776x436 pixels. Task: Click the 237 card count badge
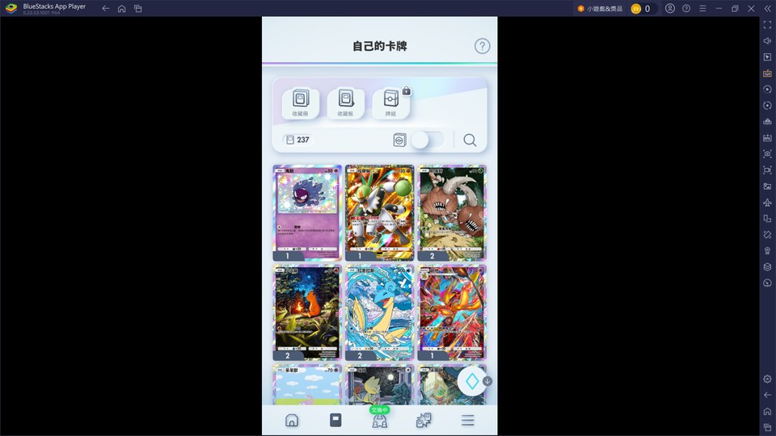point(297,140)
